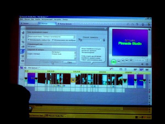165x124 pixels.
Task: Click the greyed create SmartMovie button
Action: (50, 62)
